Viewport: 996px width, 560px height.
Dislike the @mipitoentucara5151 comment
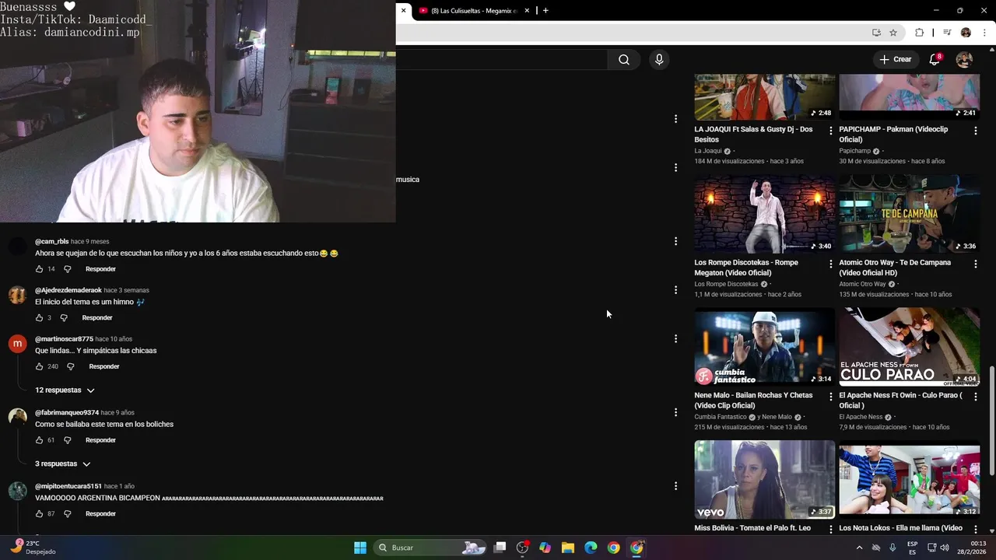pyautogui.click(x=67, y=514)
